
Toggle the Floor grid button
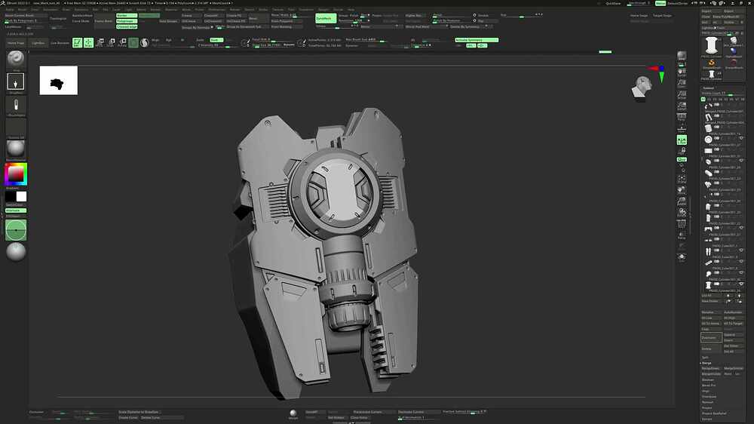pyautogui.click(x=682, y=128)
